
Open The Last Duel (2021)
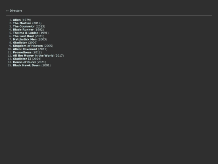(28, 36)
